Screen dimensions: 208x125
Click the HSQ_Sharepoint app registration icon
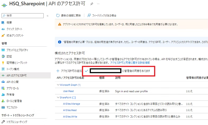(x=4, y=5)
